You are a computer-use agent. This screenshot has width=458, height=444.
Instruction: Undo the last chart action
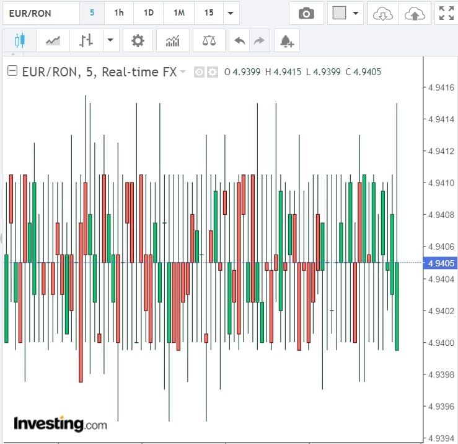tap(239, 41)
